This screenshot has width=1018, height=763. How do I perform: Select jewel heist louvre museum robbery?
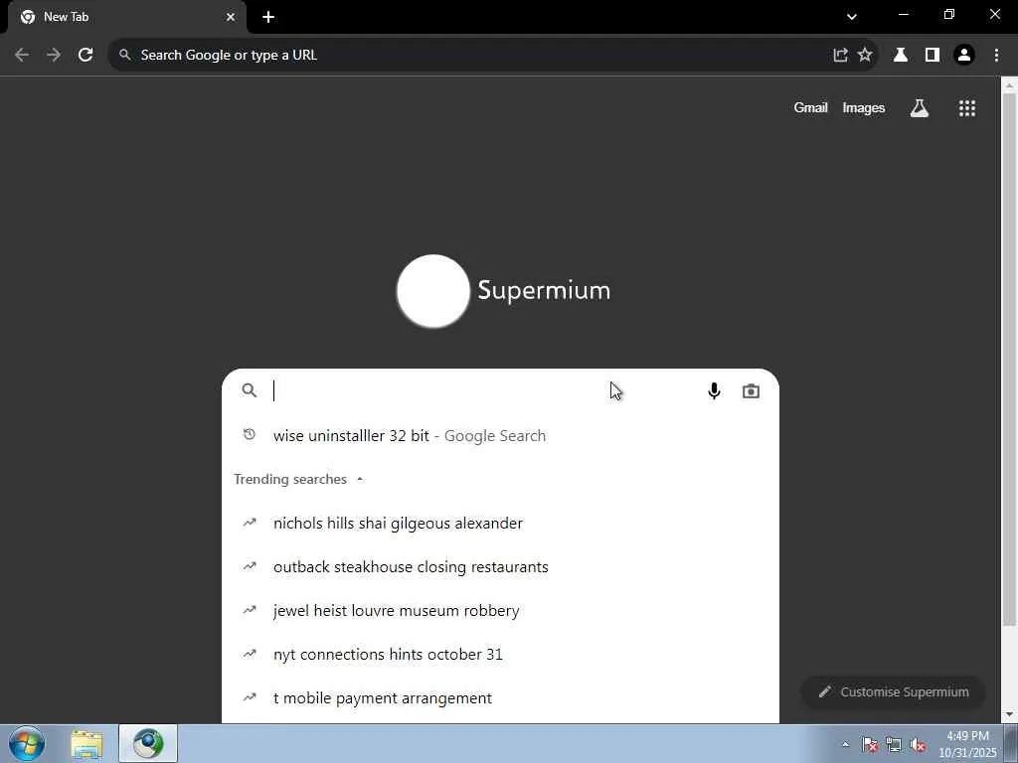(501, 611)
